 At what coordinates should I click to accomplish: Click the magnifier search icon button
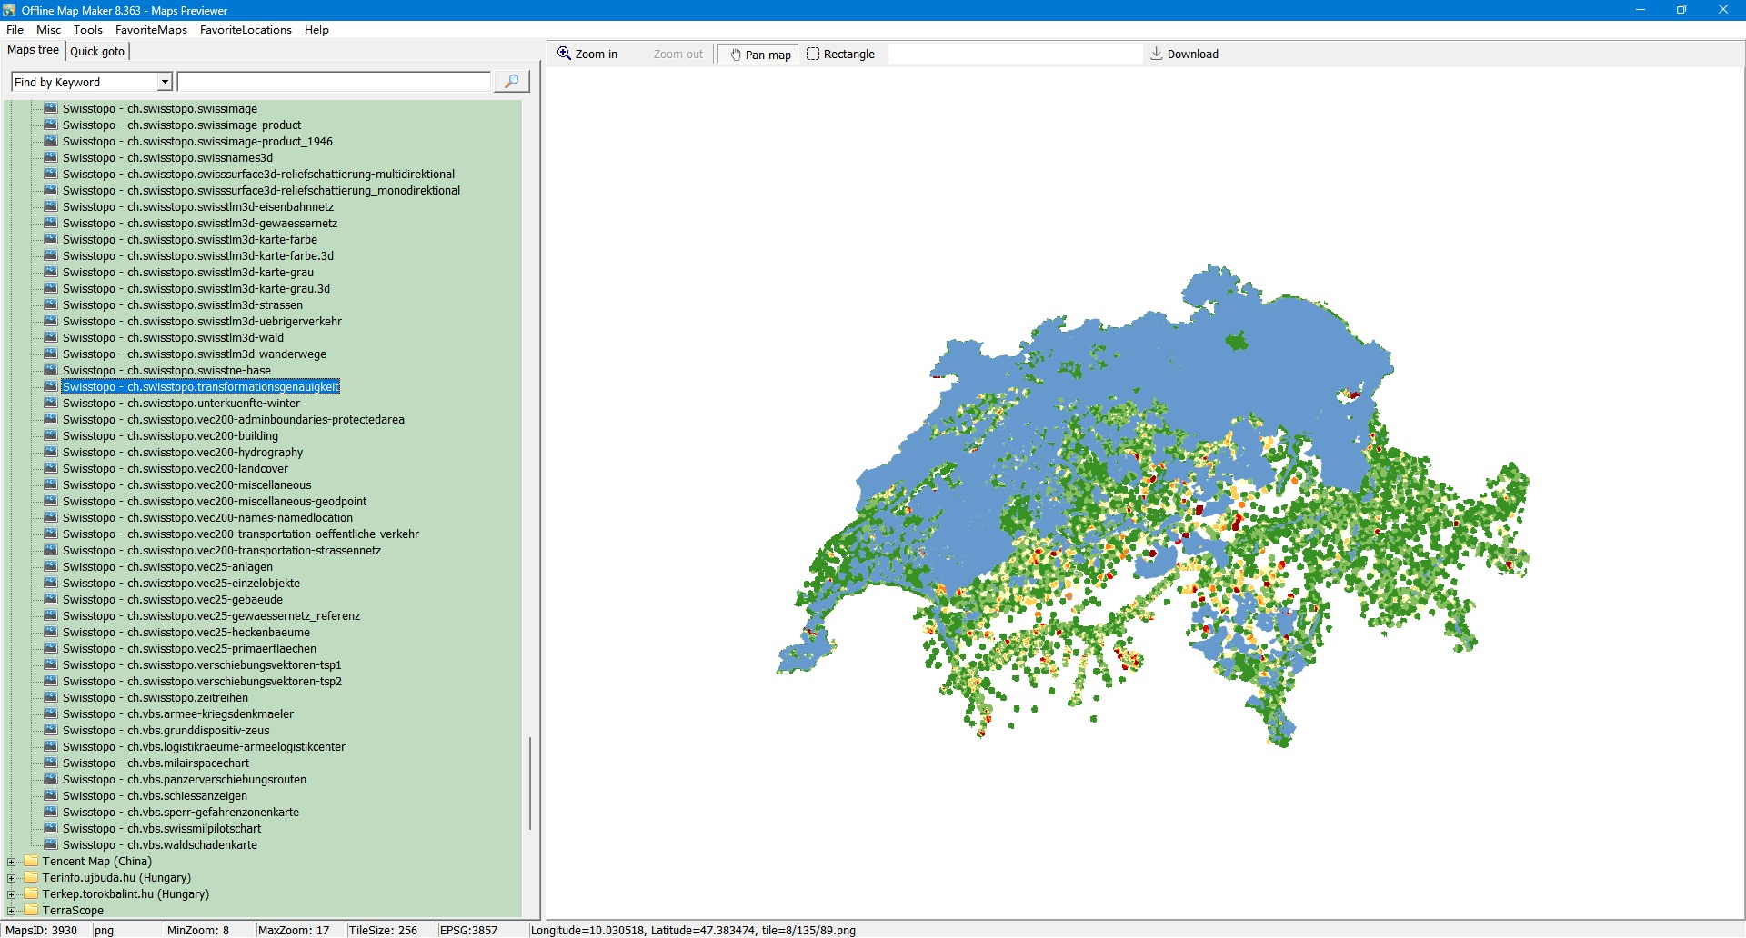click(x=511, y=82)
